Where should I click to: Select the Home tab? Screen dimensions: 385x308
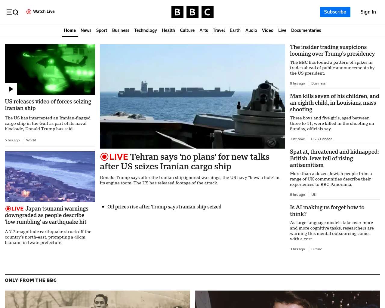coord(70,30)
